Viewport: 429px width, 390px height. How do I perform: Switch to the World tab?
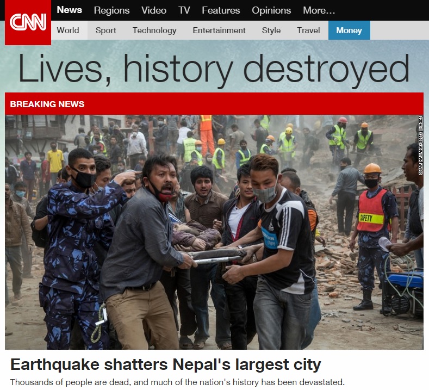coord(69,30)
